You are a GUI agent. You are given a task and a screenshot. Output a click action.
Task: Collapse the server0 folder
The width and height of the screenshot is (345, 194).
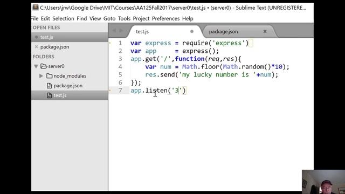tap(36, 66)
